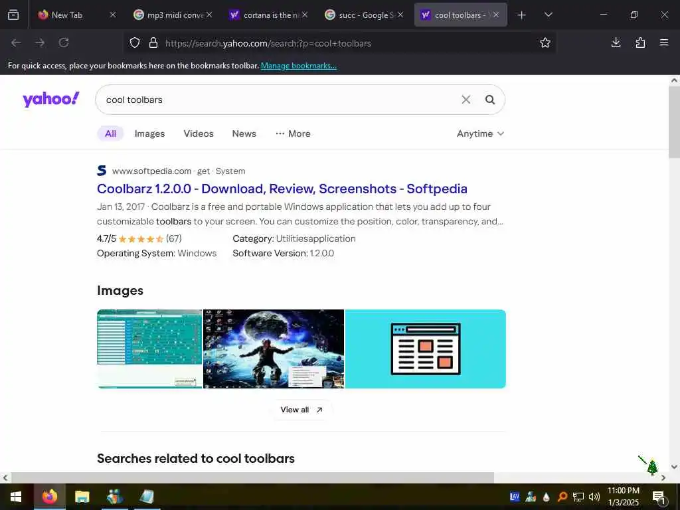Open the teal toolbar screenshot thumbnail
Image resolution: width=680 pixels, height=510 pixels.
tap(149, 349)
